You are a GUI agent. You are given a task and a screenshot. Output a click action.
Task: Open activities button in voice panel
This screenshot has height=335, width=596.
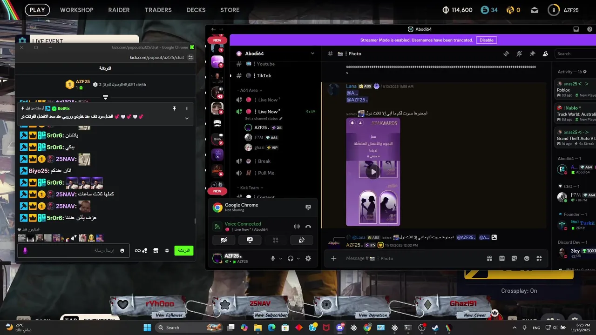275,240
